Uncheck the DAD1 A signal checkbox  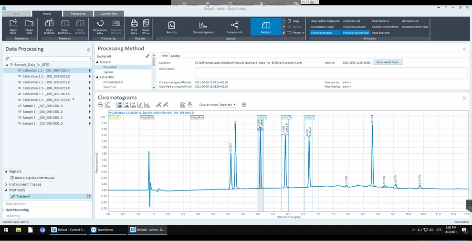pyautogui.click(x=12, y=178)
